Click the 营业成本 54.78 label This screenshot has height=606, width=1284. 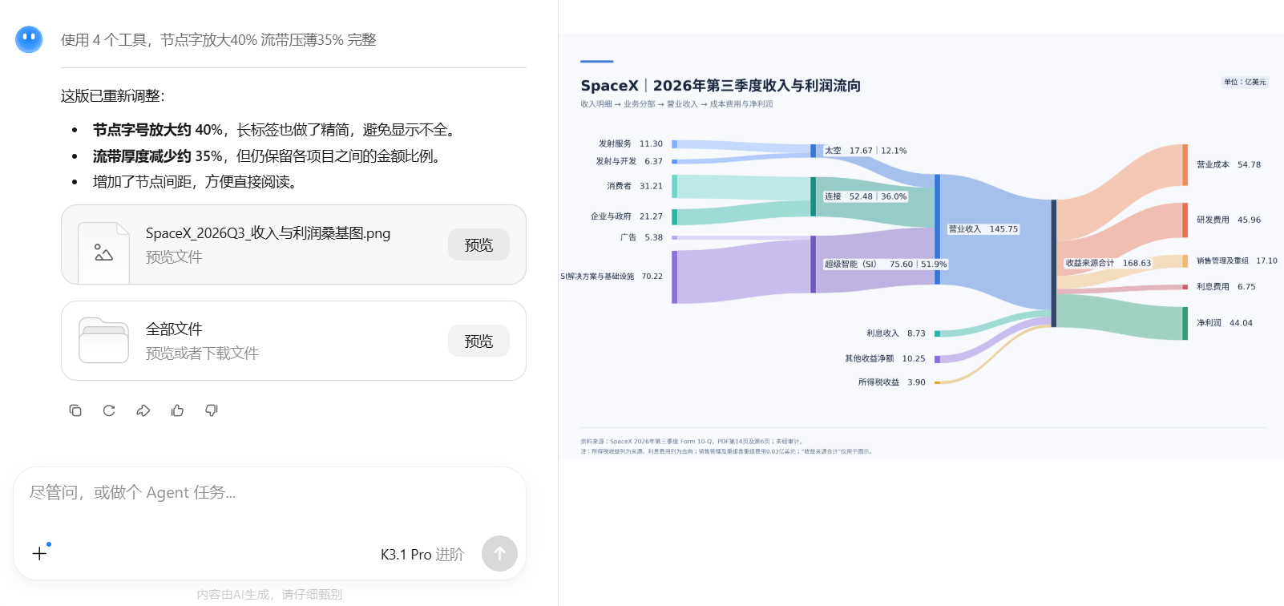[1228, 164]
